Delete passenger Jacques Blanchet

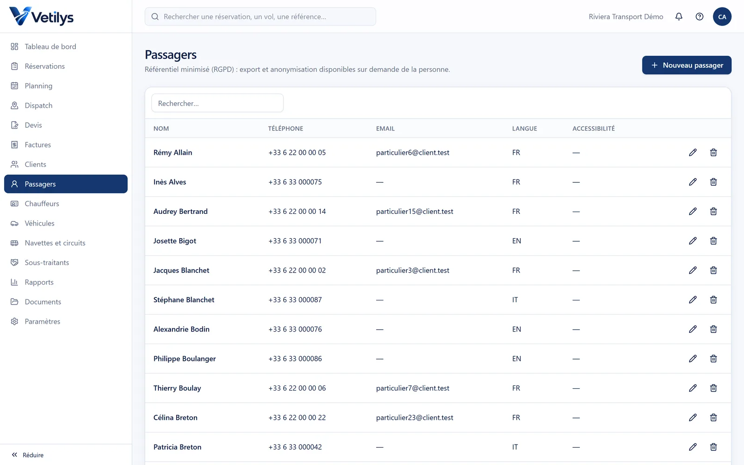pyautogui.click(x=713, y=270)
